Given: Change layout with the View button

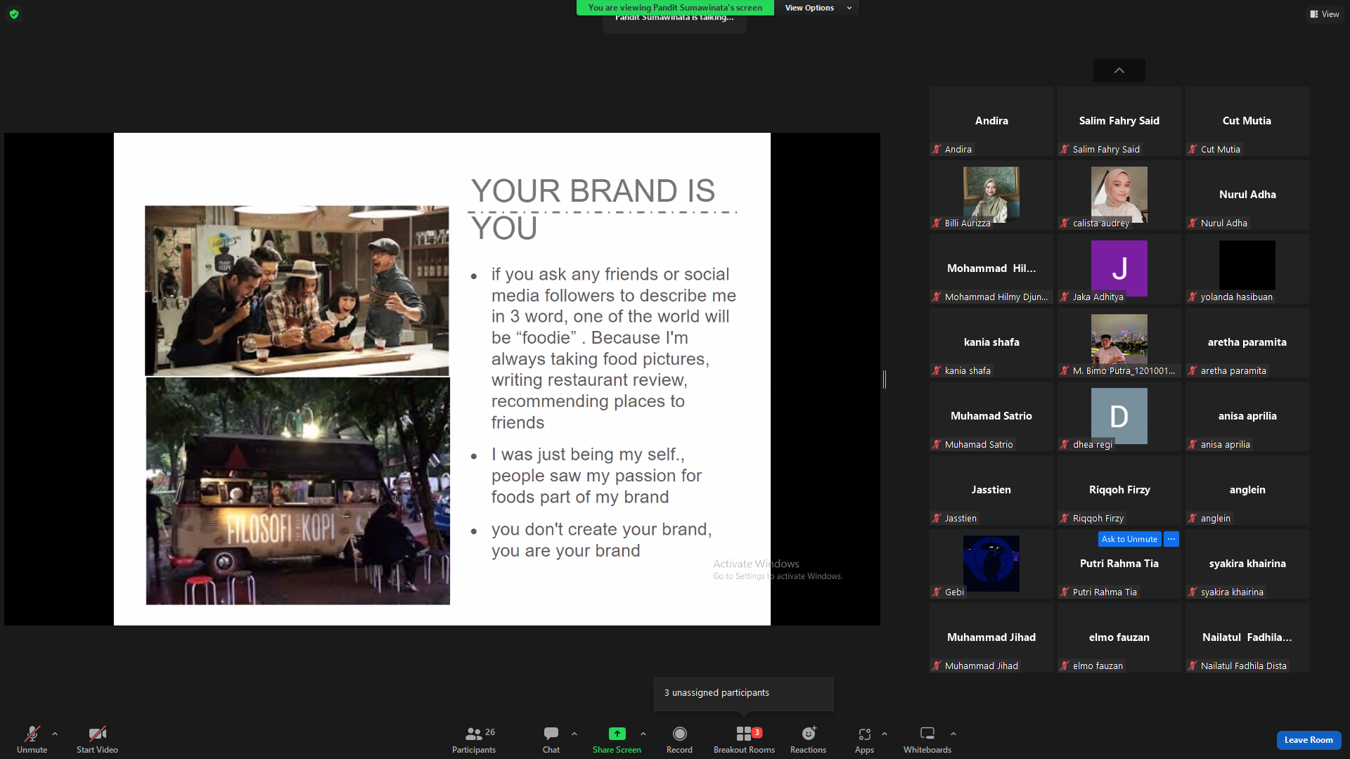Looking at the screenshot, I should (1325, 14).
